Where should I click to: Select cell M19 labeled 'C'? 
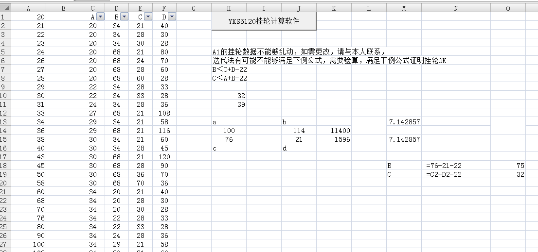[404, 174]
